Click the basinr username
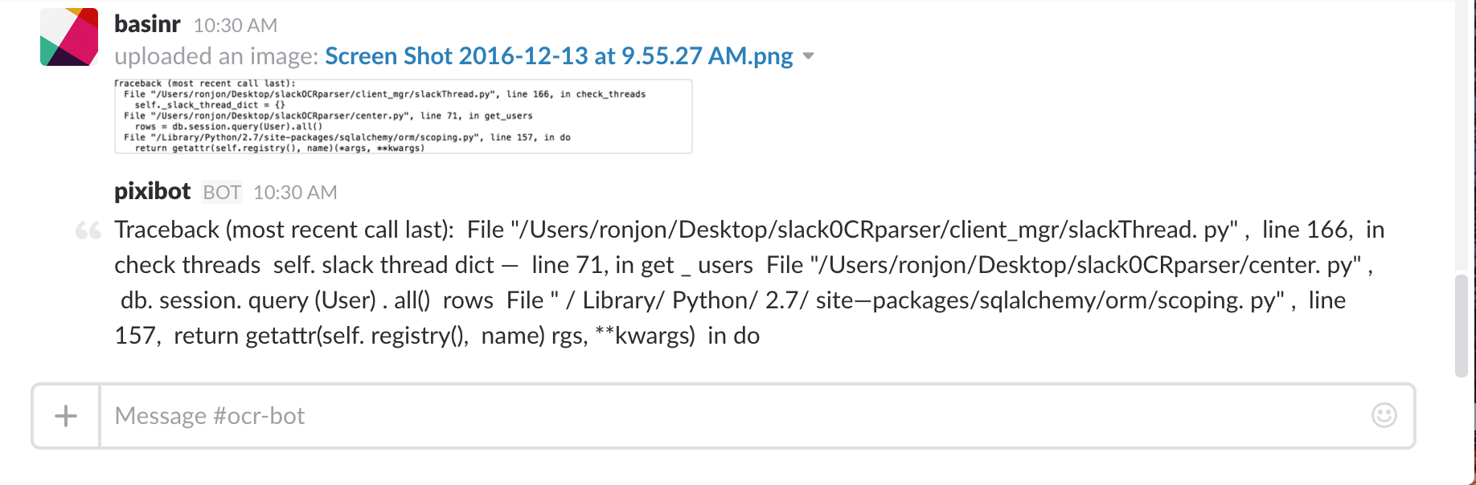Image resolution: width=1476 pixels, height=485 pixels. tap(147, 24)
